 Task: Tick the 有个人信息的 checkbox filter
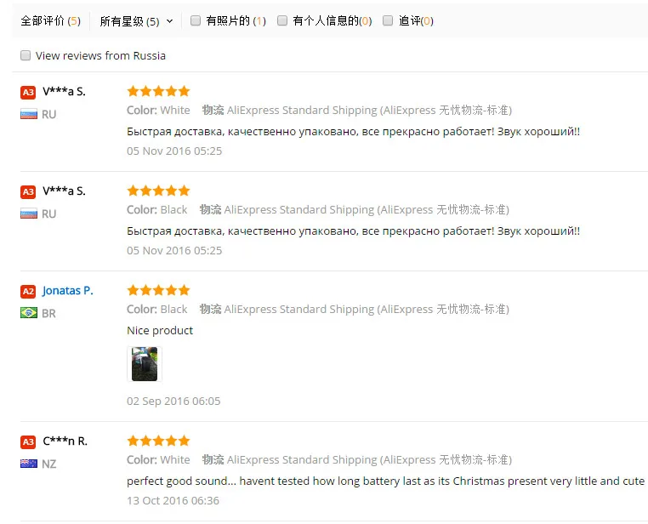click(282, 20)
